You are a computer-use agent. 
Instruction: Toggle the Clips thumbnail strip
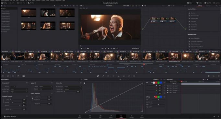190,3
